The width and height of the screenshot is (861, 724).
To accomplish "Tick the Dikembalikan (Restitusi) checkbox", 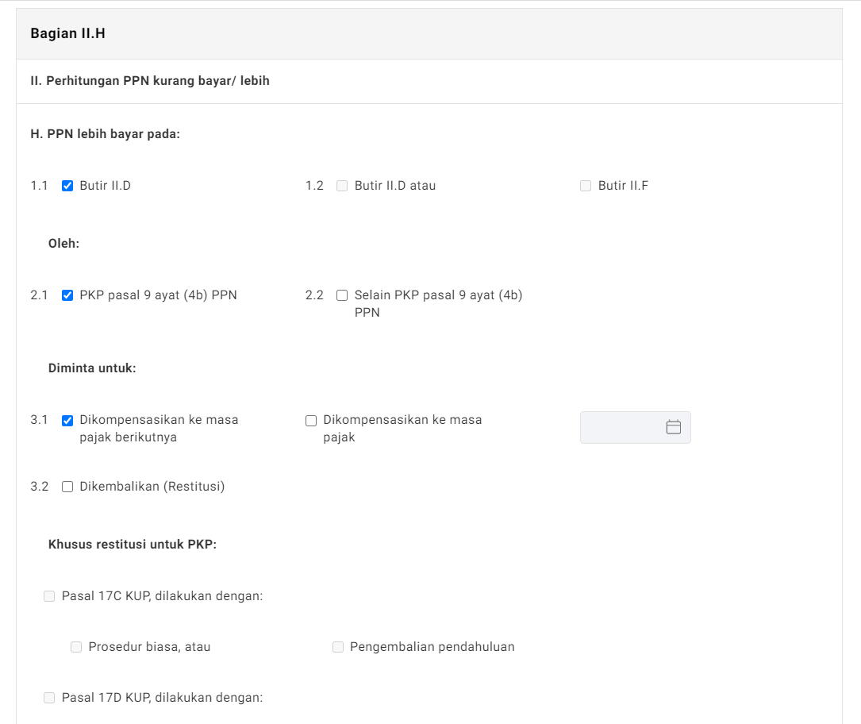I will pyautogui.click(x=67, y=487).
